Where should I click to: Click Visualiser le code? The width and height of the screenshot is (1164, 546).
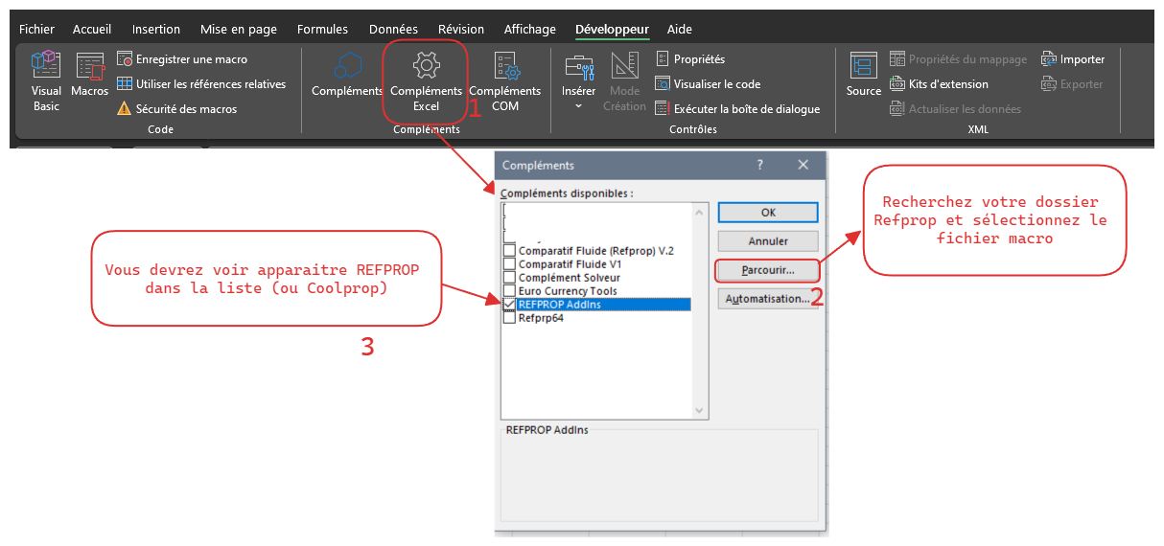tap(708, 84)
